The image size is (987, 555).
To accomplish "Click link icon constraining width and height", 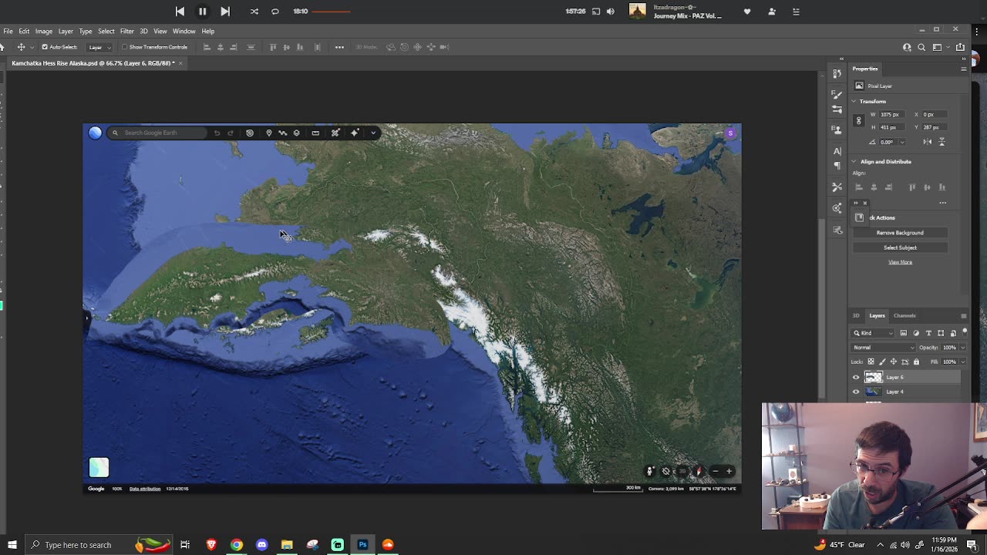I will (x=858, y=121).
